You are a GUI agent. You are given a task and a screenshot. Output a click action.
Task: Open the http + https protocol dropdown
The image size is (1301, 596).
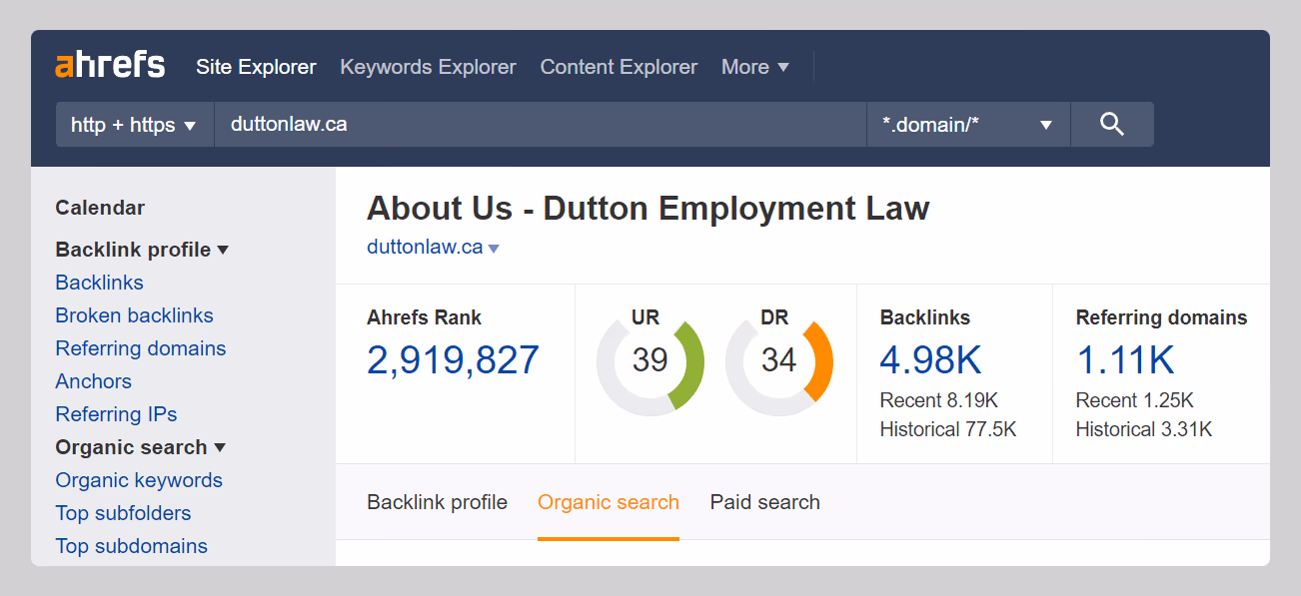135,125
